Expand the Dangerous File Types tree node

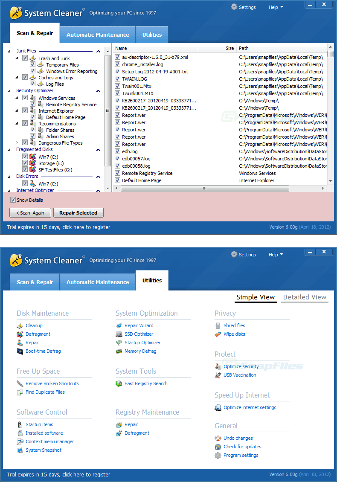(x=17, y=142)
